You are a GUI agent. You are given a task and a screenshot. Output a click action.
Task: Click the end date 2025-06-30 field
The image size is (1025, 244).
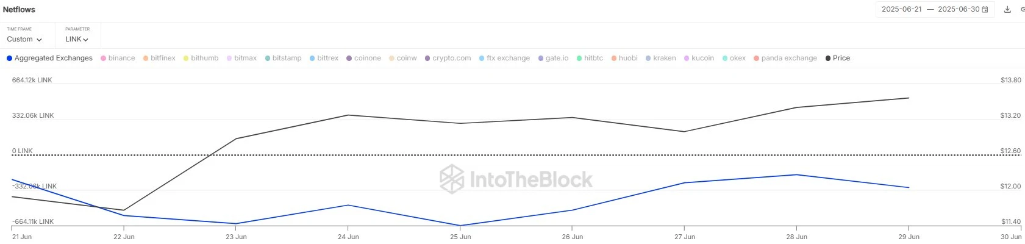pos(958,10)
